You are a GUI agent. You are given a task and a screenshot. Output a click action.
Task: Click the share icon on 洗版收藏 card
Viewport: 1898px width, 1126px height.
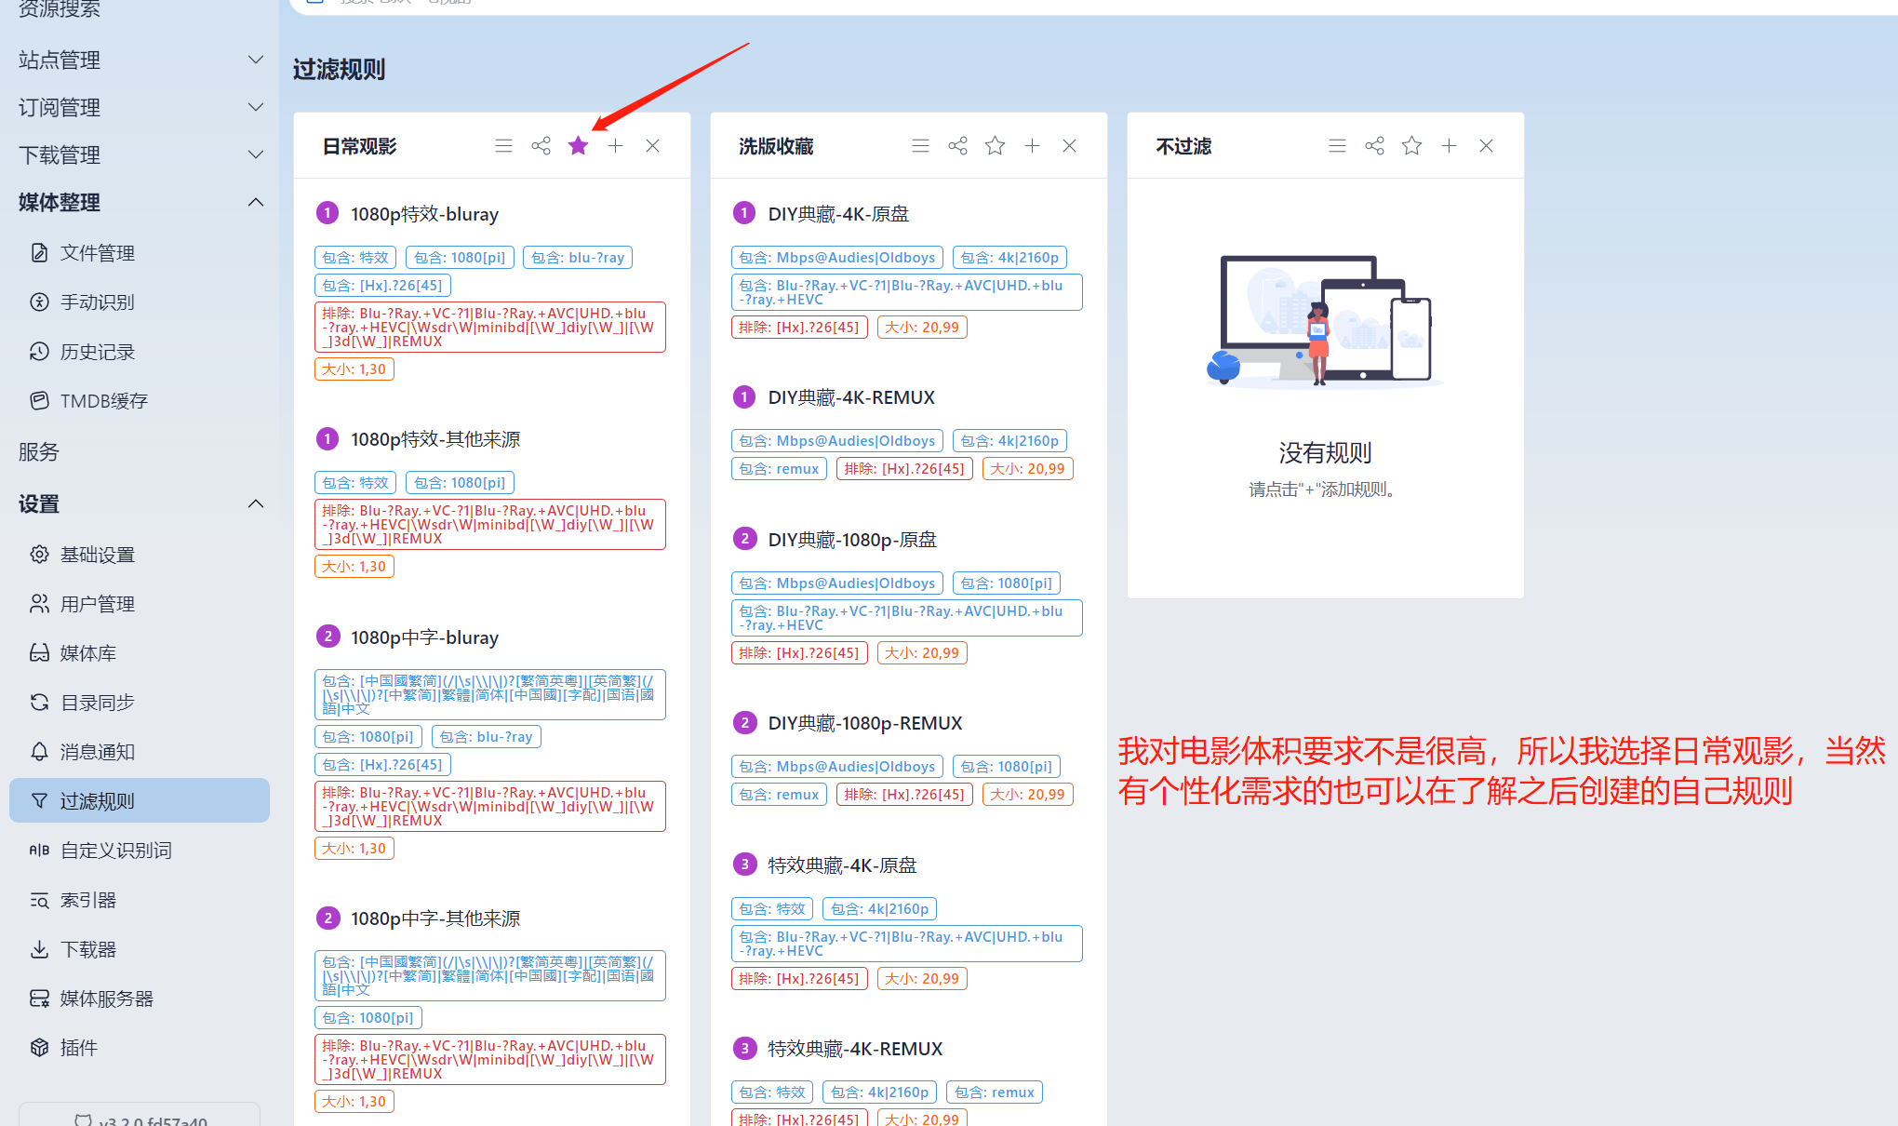(x=957, y=146)
